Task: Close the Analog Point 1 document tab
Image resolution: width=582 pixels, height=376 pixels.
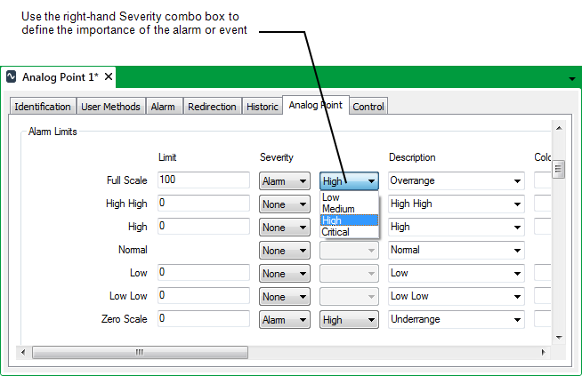Action: [x=109, y=77]
